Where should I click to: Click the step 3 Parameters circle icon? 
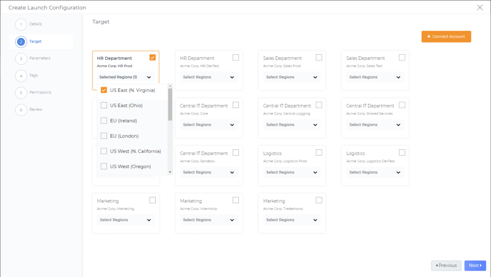pos(21,59)
